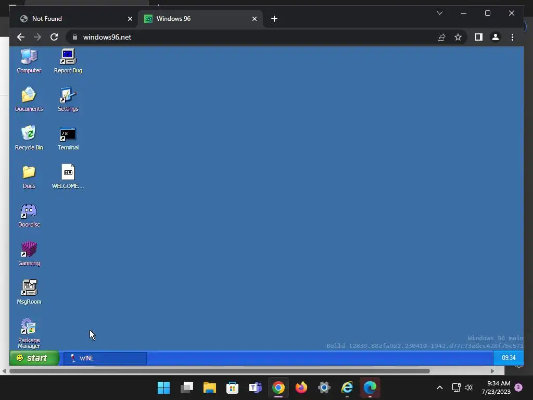This screenshot has width=533, height=400.
Task: Close the Windows 96 tab
Action: pos(254,19)
